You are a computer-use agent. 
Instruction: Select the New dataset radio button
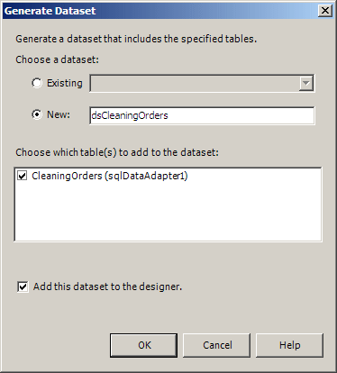pos(37,114)
